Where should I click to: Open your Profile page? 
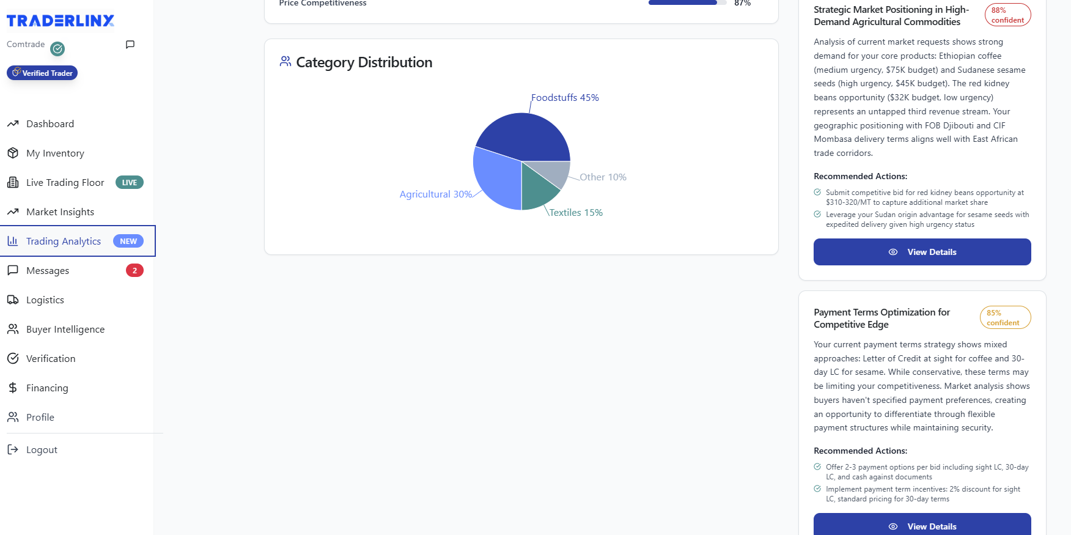tap(39, 417)
